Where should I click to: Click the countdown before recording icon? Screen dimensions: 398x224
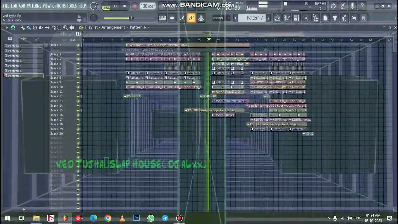(x=182, y=18)
